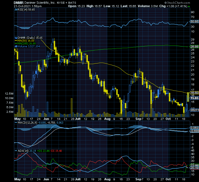Click the MACD(12,26,9) legend label
The height and width of the screenshot is (182, 199).
tap(28, 123)
